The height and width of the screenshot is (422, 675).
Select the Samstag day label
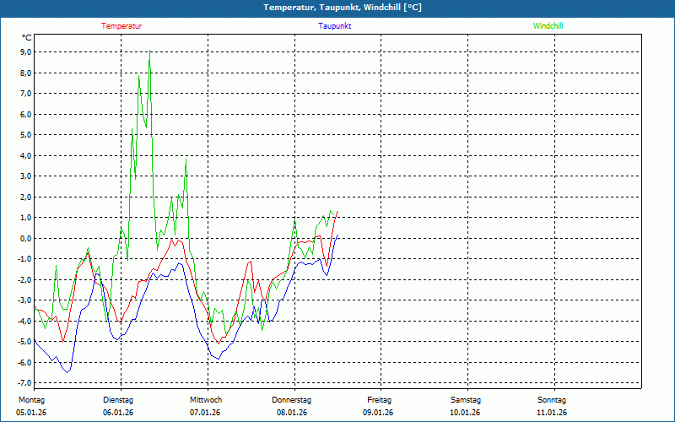(x=466, y=400)
